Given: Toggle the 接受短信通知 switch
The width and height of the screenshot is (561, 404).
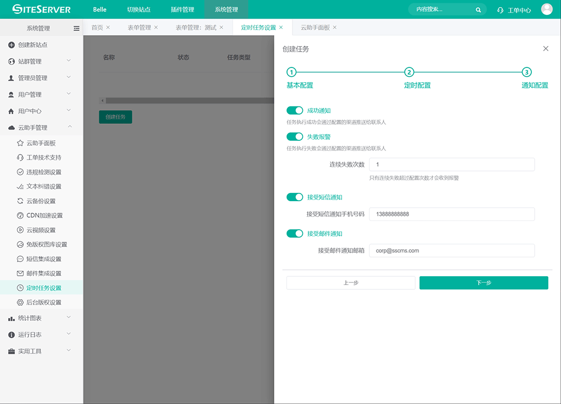Looking at the screenshot, I should click(295, 197).
